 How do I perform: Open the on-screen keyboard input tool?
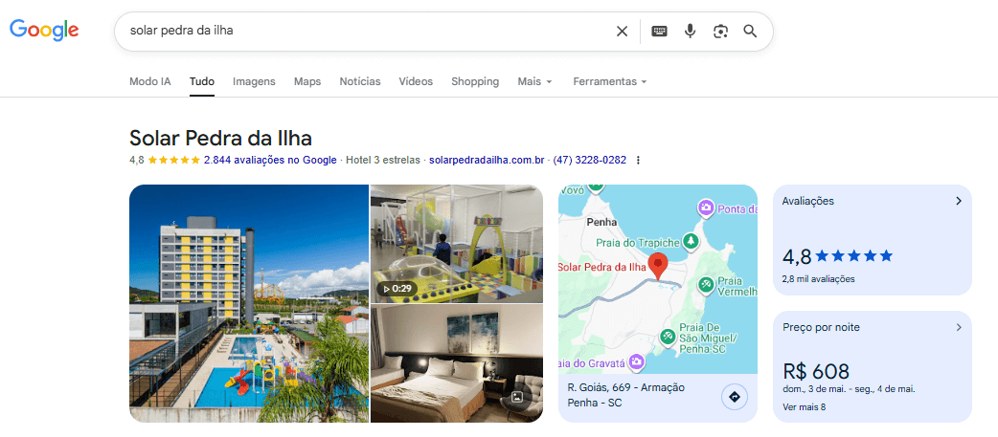click(659, 32)
